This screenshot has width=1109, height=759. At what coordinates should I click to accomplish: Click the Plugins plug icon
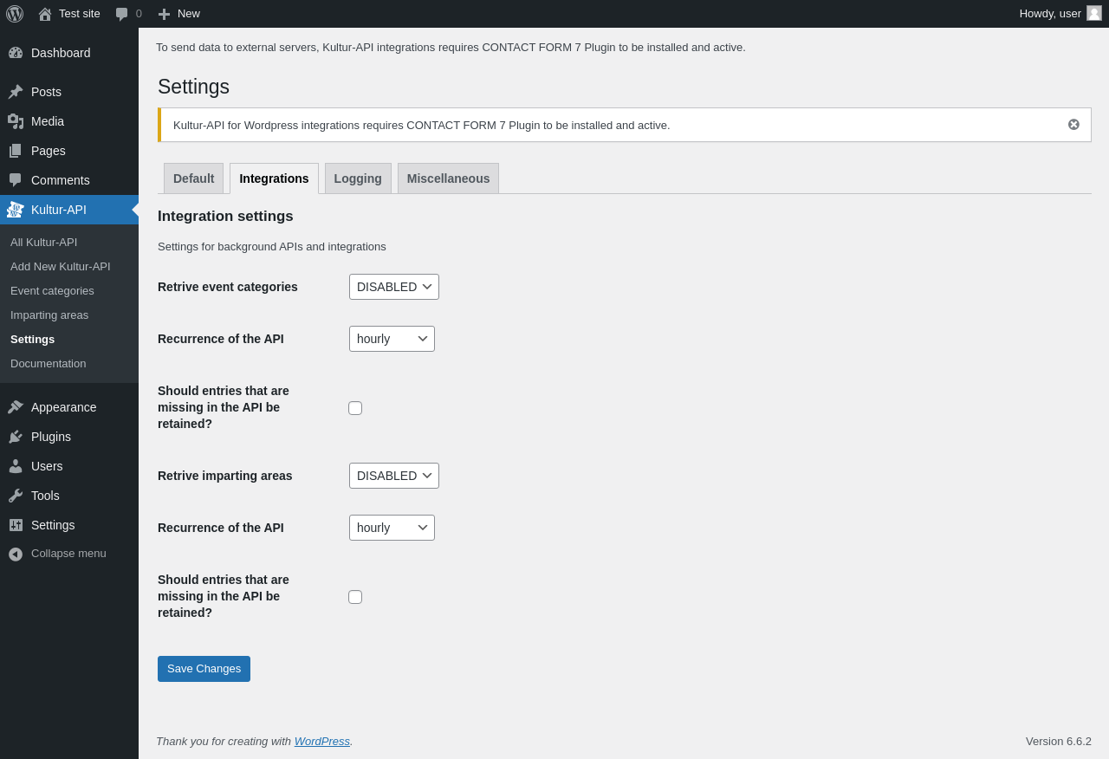pyautogui.click(x=16, y=437)
